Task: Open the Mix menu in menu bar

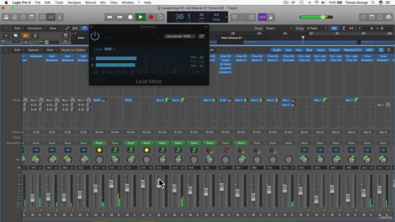Action: (103, 2)
